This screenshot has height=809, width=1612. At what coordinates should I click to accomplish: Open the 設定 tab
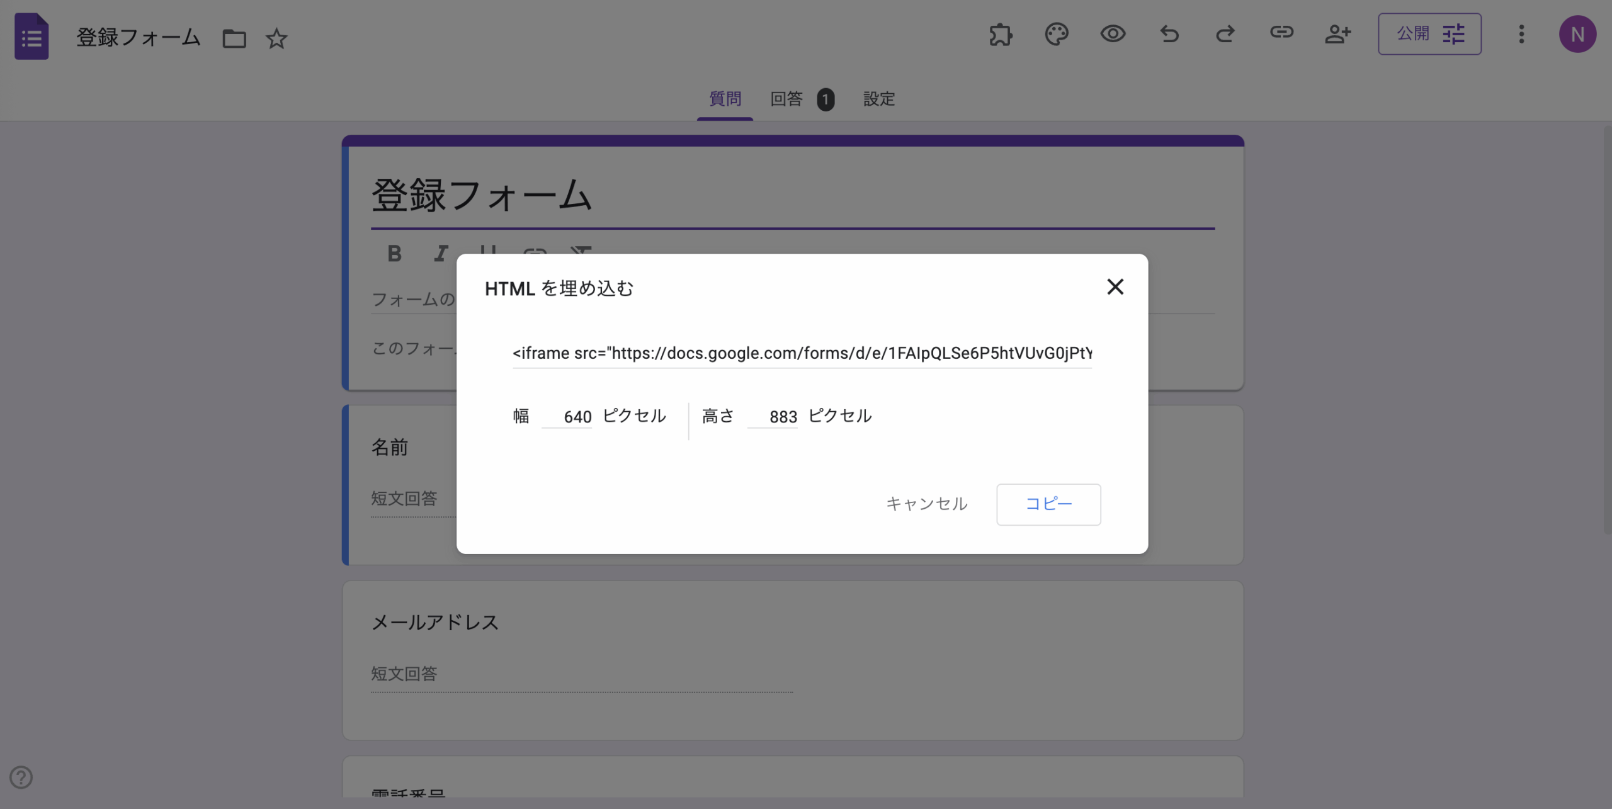click(879, 99)
